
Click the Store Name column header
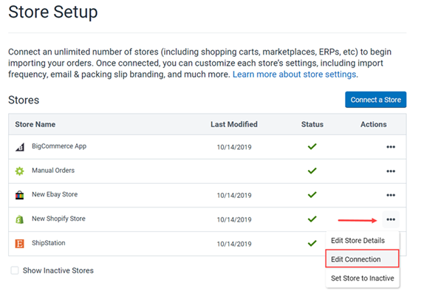(35, 124)
